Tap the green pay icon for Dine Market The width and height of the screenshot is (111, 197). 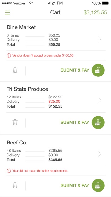click(98, 70)
